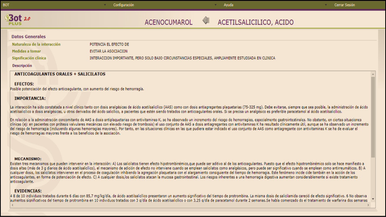386x217 pixels.
Task: Open the Configuración menu
Action: pos(123,5)
